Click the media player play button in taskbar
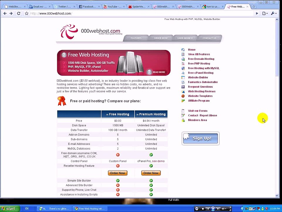The height and width of the screenshot is (212, 282). [213, 209]
